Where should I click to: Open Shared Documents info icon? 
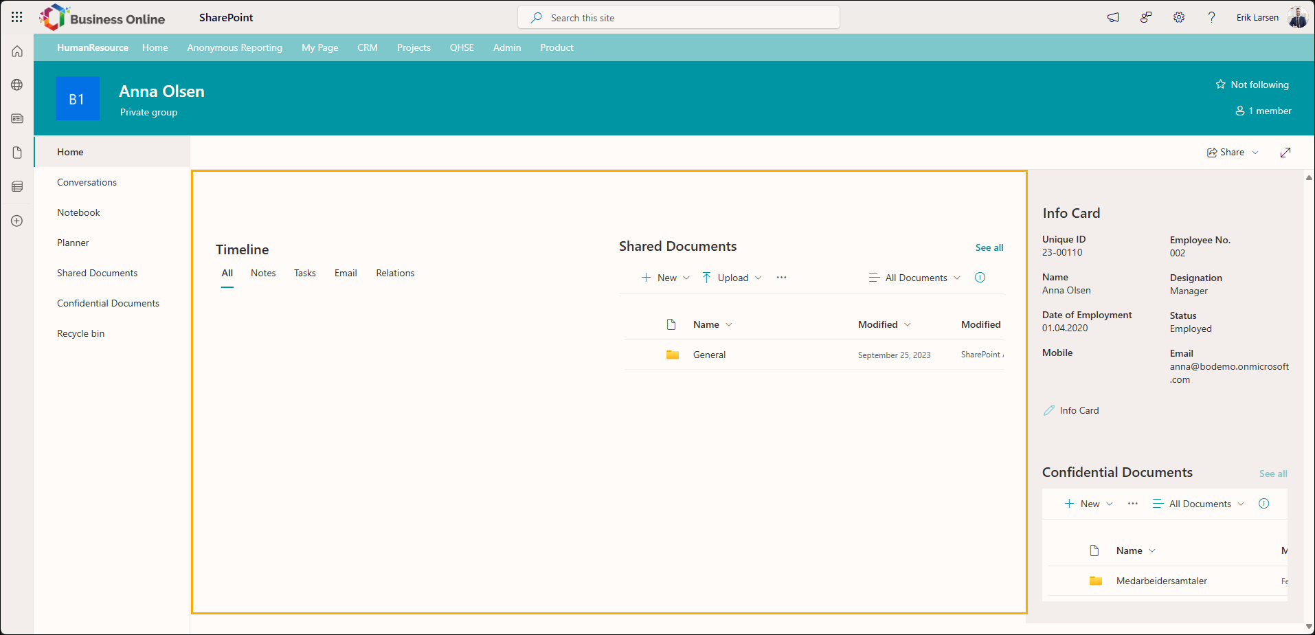click(x=980, y=278)
